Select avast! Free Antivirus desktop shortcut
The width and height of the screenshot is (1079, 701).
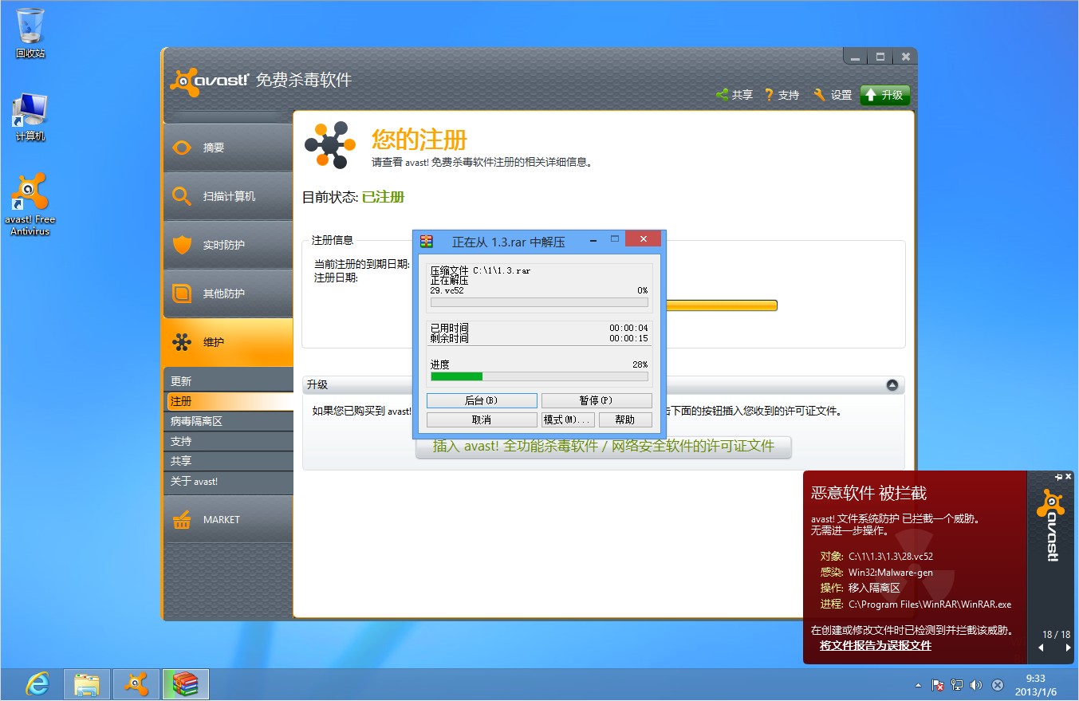30,205
